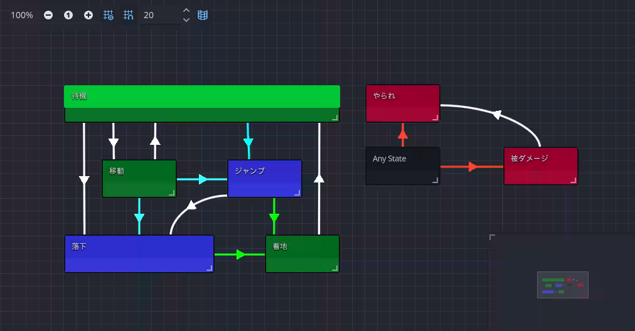635x331 pixels.
Task: Decrease snap distance with down arrow
Action: (x=186, y=20)
